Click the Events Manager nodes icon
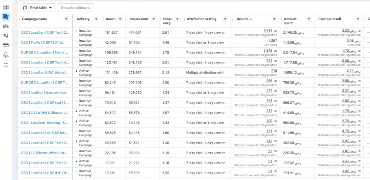Image resolution: width=370 pixels, height=180 pixels. [x=6, y=55]
